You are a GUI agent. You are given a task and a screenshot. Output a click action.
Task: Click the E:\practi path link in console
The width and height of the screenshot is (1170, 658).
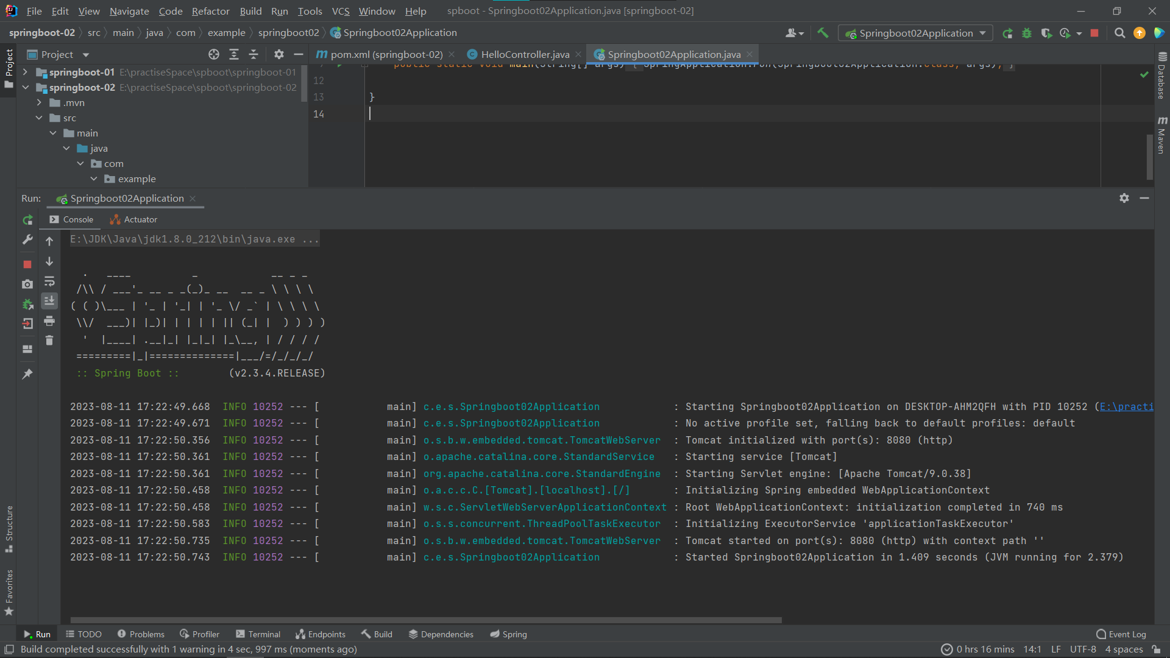tap(1126, 406)
